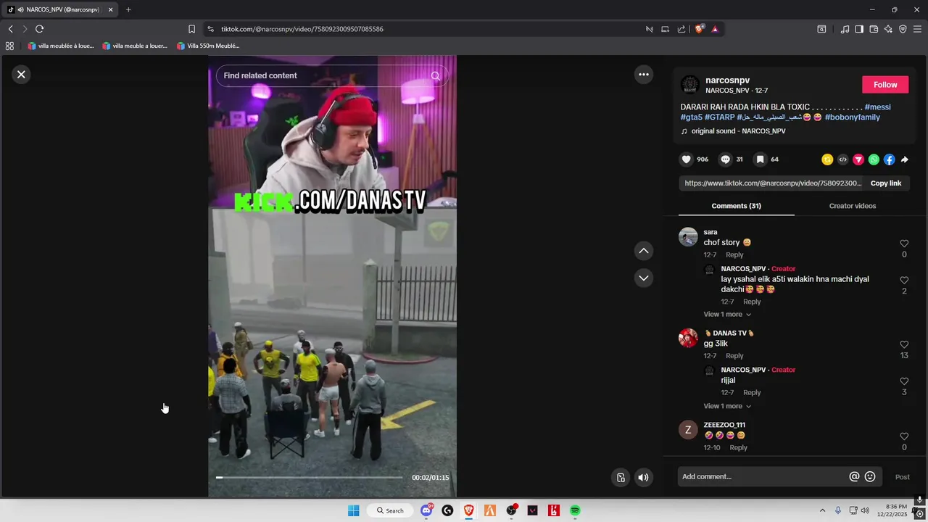Open Brave Shields lion icon
This screenshot has height=522, width=928.
coord(699,29)
